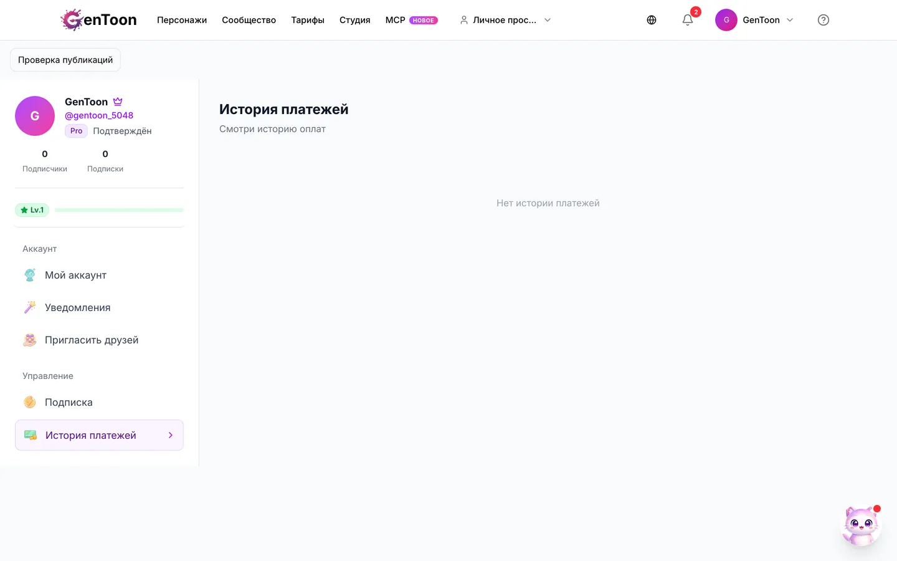Expand the GenToon account menu chevron
The width and height of the screenshot is (897, 561).
coord(790,20)
